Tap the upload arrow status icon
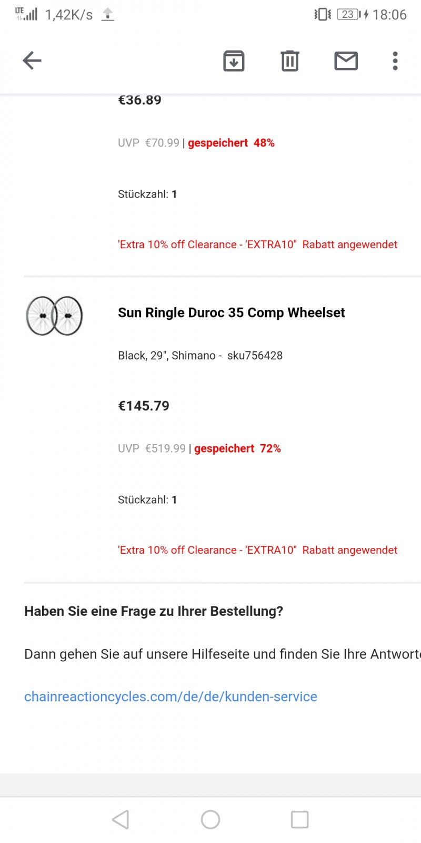This screenshot has height=843, width=421. (x=107, y=14)
